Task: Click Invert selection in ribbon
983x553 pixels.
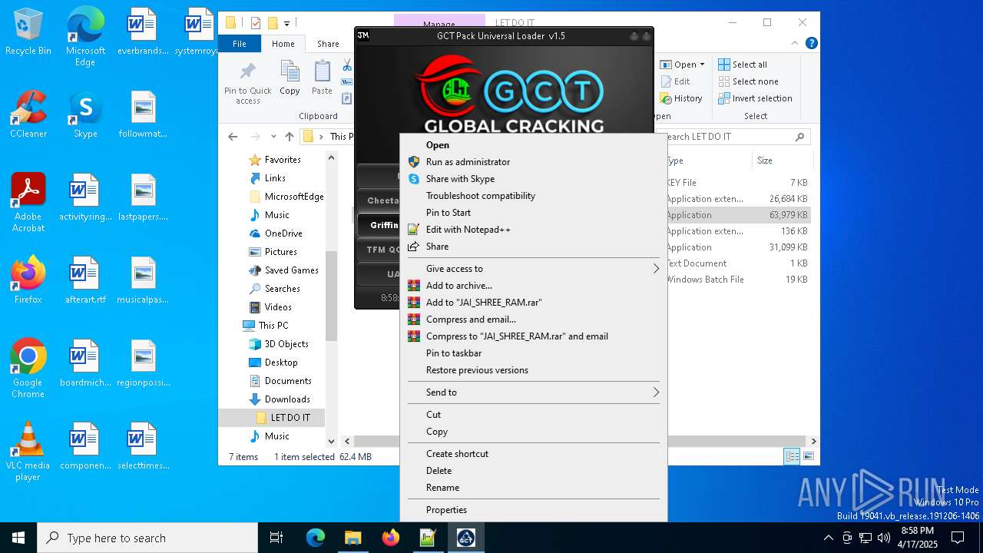Action: (x=755, y=98)
